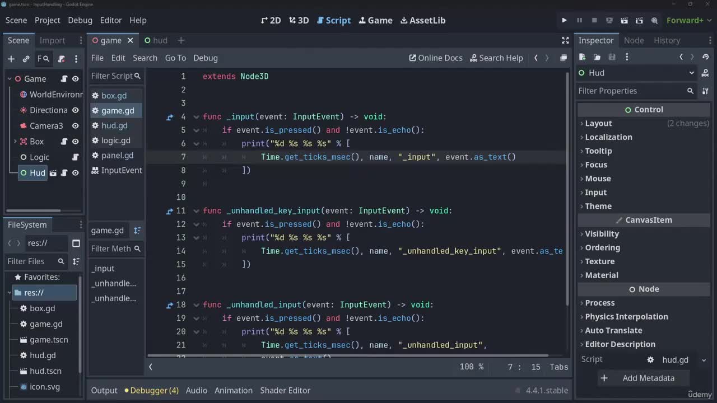Close the game script tab
The image size is (717, 403).
(x=130, y=40)
